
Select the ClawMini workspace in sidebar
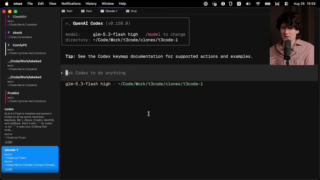click(x=31, y=20)
